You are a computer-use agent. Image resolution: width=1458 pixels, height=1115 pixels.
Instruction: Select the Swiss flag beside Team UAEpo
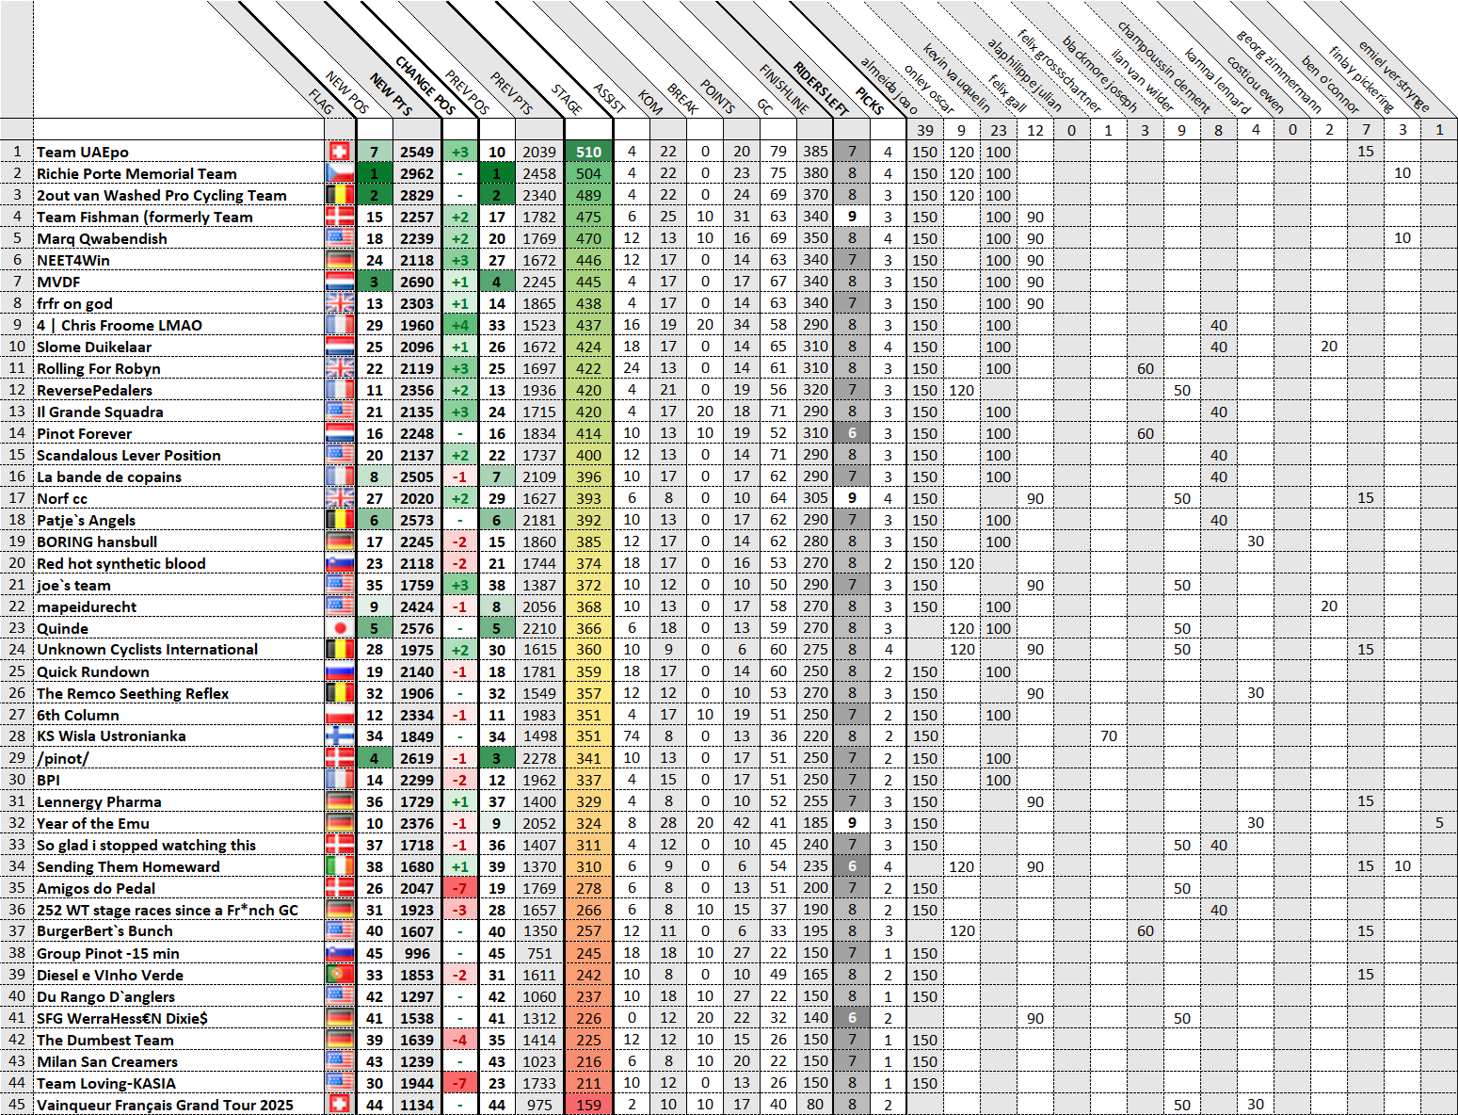[340, 152]
